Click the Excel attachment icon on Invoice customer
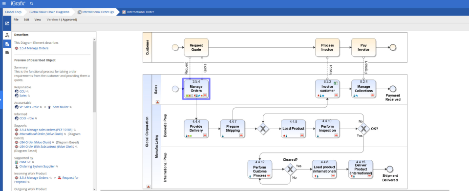Screen dimensions: 469x191 point(336,83)
